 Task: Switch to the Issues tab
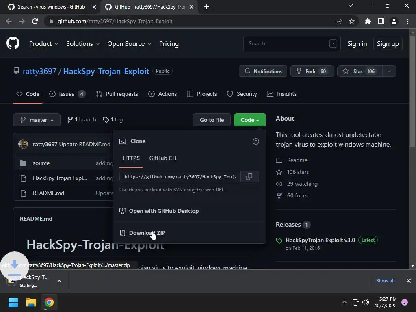[x=67, y=94]
